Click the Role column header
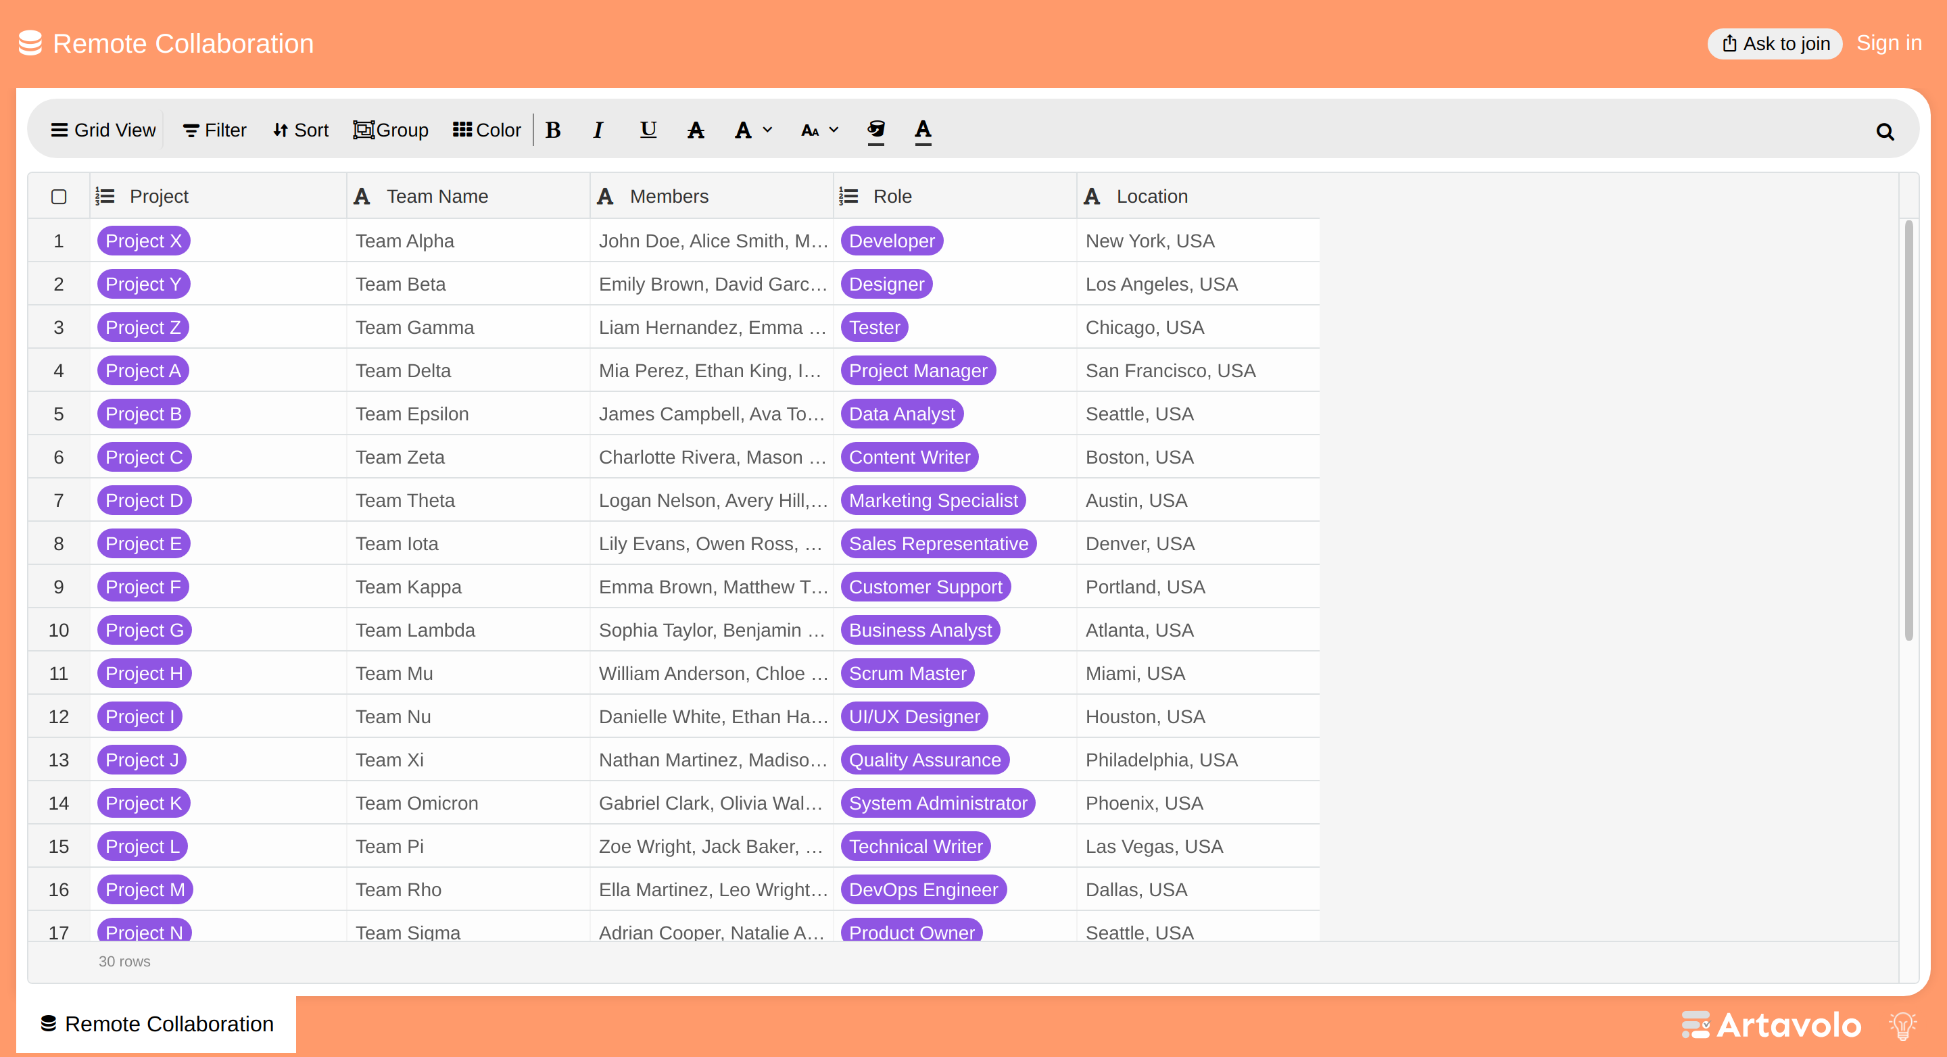The width and height of the screenshot is (1947, 1057). (955, 197)
